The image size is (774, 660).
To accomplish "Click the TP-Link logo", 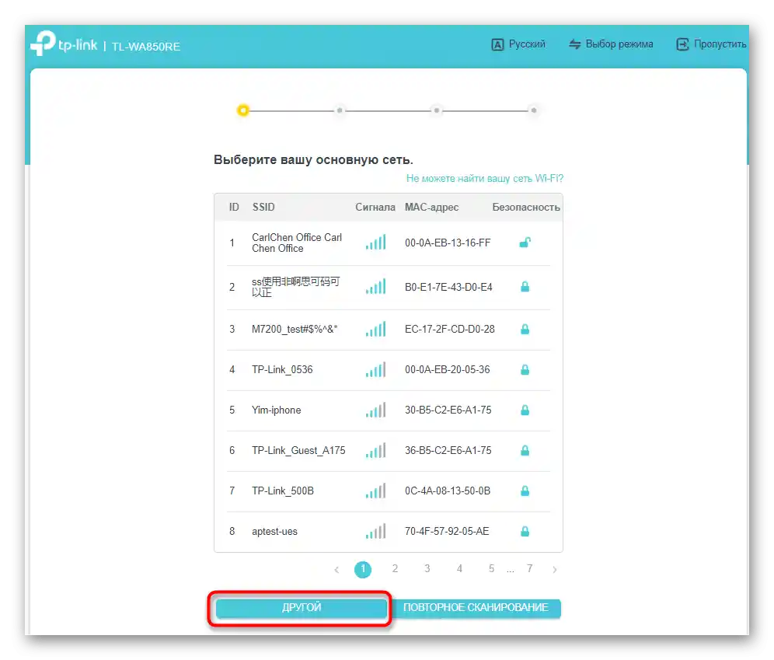I will click(x=64, y=44).
